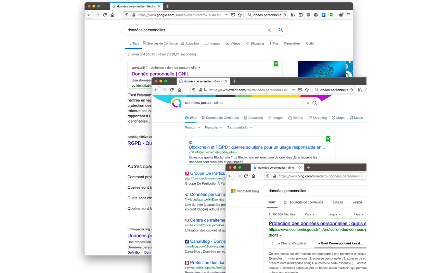This screenshot has width=438, height=273.
Task: Expand the Français language dropdown in Qwant
Action: tap(214, 127)
